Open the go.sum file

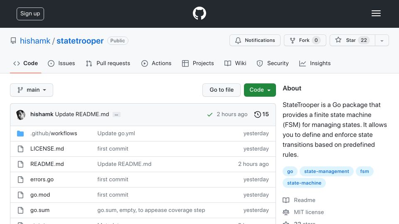40,210
